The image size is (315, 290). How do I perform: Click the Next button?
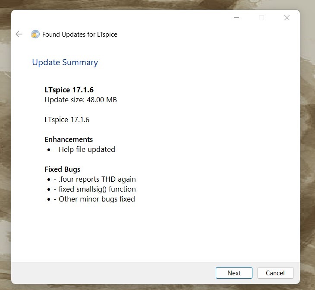[x=234, y=273]
